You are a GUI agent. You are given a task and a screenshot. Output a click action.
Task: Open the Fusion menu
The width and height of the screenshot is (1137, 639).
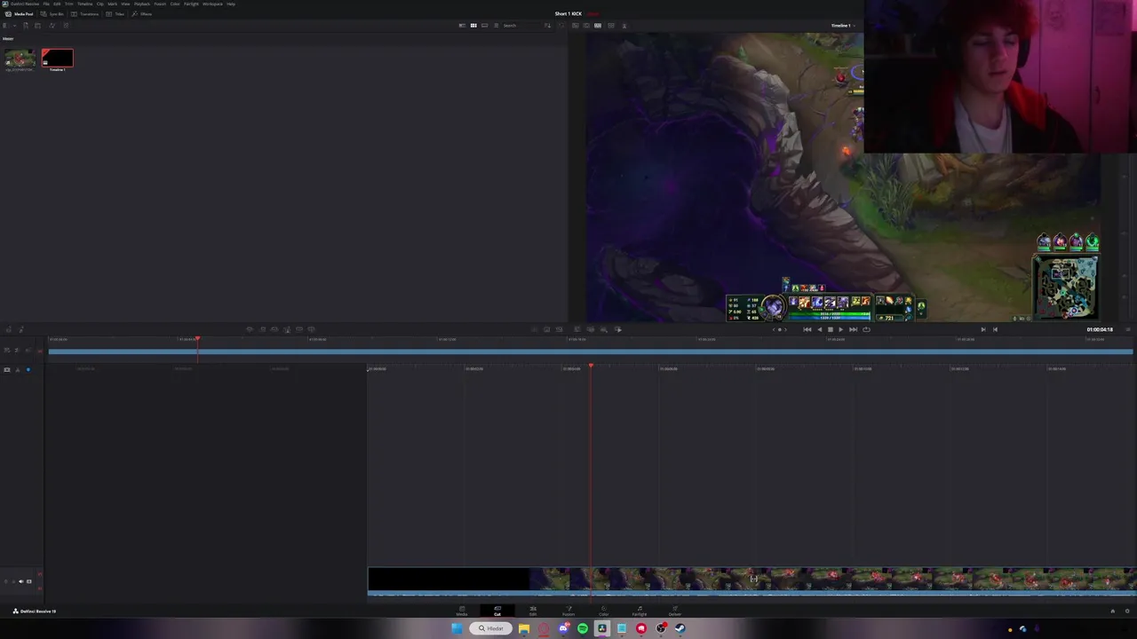[160, 4]
